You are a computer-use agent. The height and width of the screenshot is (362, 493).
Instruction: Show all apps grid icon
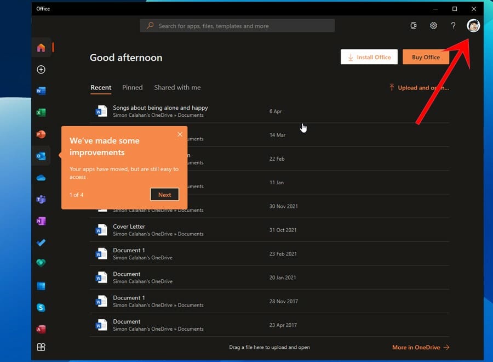[x=41, y=347]
